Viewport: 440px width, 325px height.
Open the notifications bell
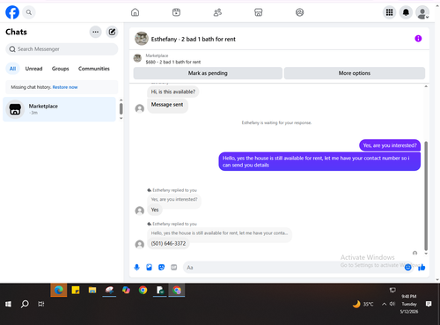click(406, 12)
